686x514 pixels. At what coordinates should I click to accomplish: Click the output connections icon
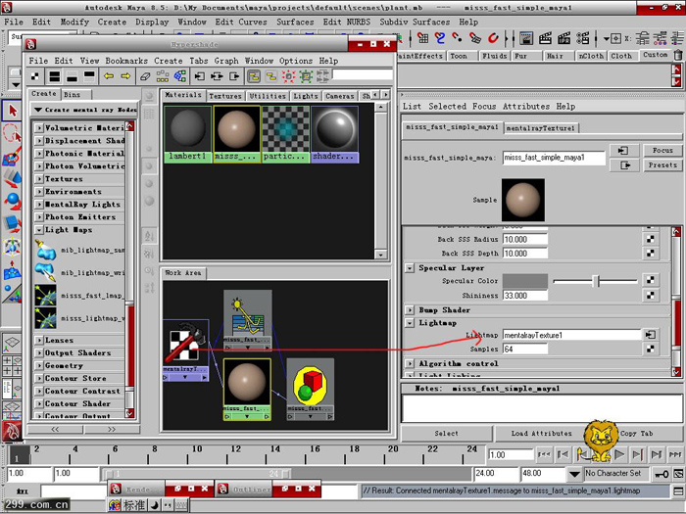pyautogui.click(x=234, y=76)
